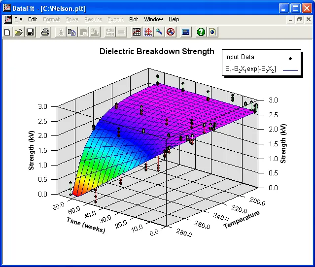Click the 'DataFit - [C:\Nelson.plt]' title text

pyautogui.click(x=49, y=8)
